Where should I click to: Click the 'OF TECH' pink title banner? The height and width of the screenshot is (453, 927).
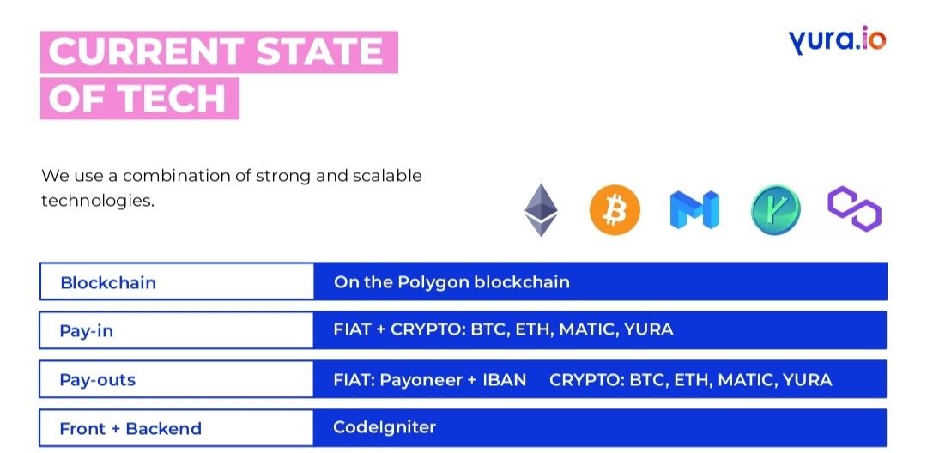(x=140, y=98)
